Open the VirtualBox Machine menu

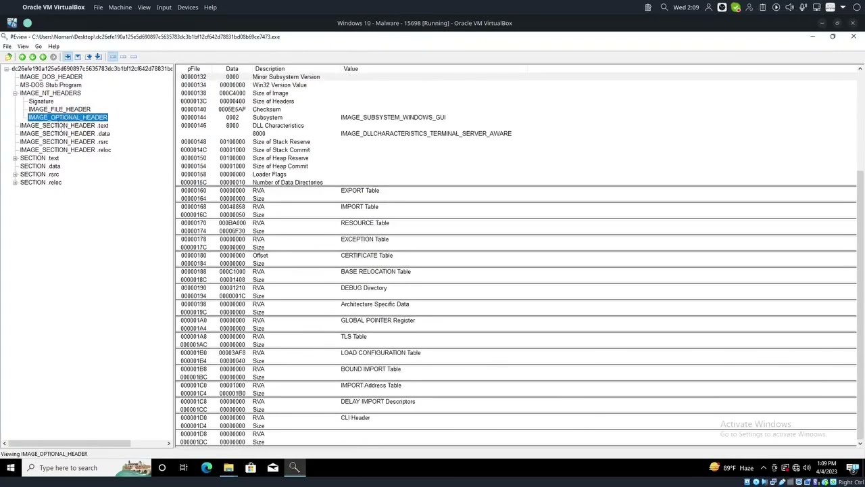pos(120,7)
